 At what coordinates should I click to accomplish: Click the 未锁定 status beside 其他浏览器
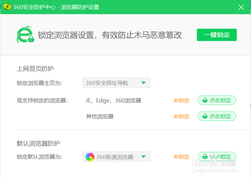pyautogui.click(x=181, y=117)
